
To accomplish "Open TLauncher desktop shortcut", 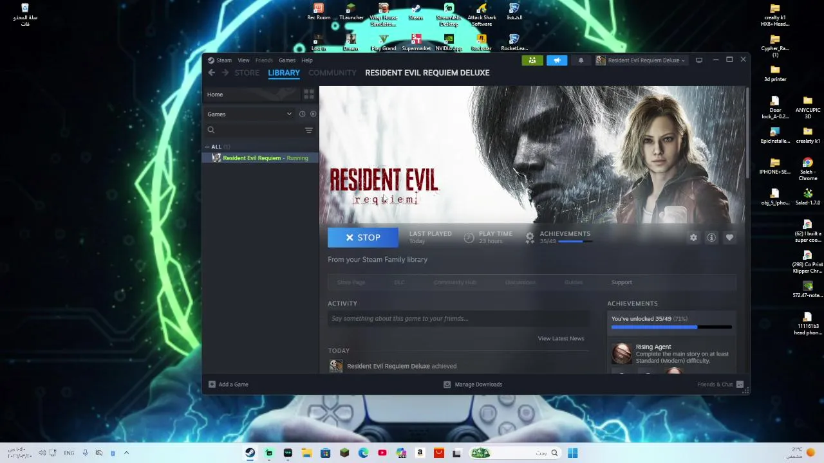I will [x=351, y=12].
